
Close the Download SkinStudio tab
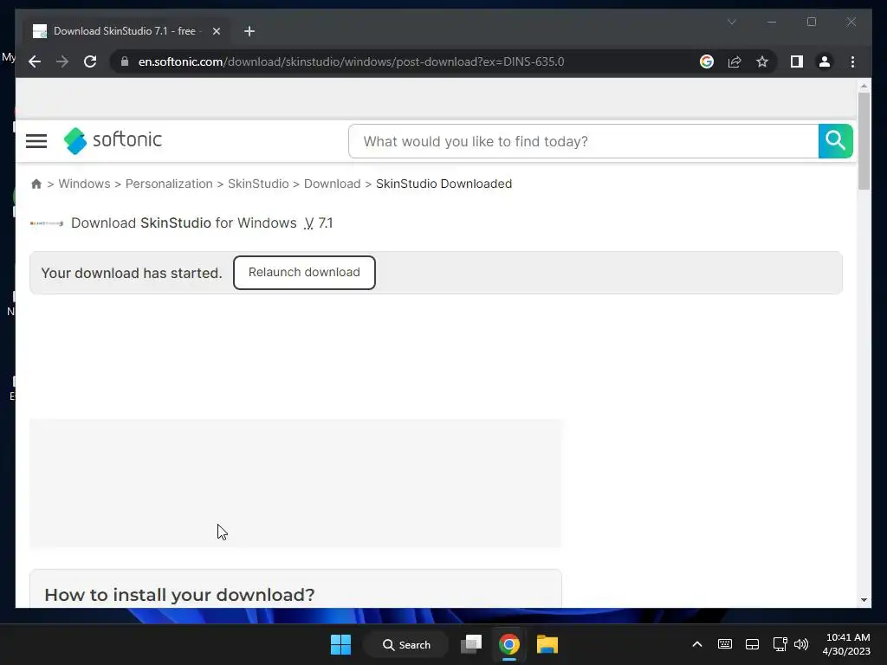(216, 31)
